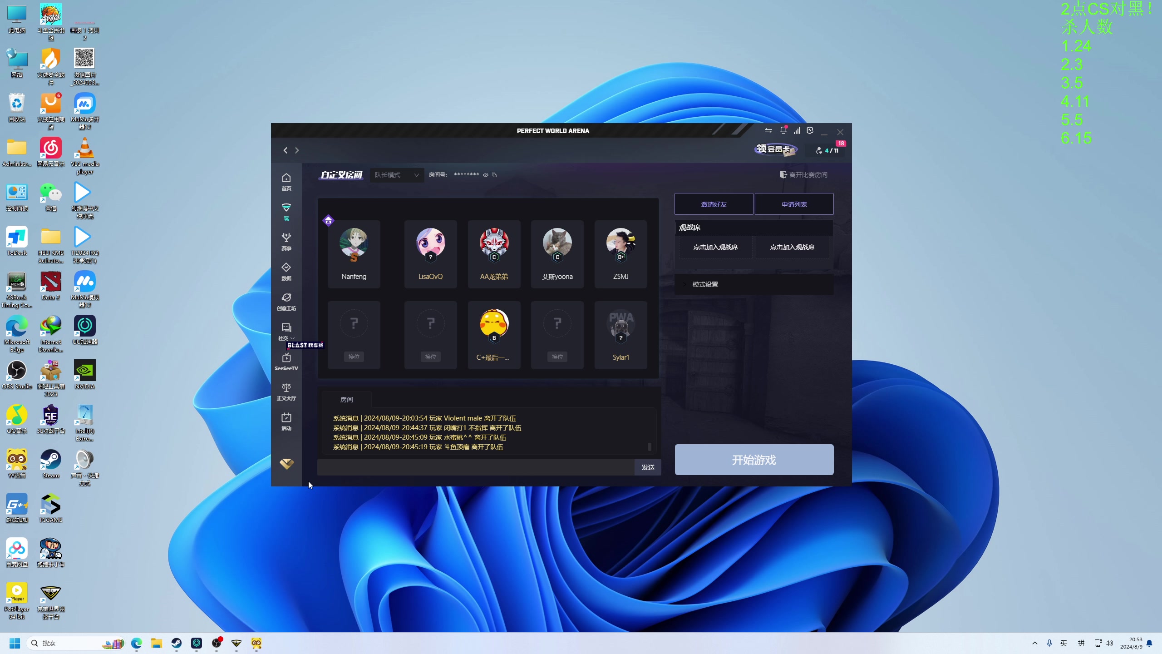Open notifications bell in title bar

(x=783, y=130)
